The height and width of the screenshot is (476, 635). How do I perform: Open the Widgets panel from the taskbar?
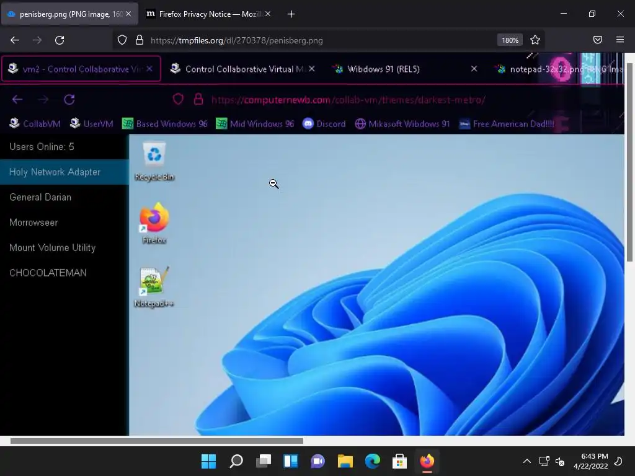point(291,461)
